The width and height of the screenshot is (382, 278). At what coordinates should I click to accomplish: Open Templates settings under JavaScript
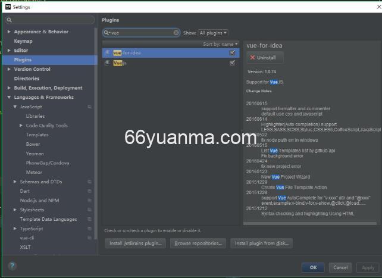coord(37,135)
